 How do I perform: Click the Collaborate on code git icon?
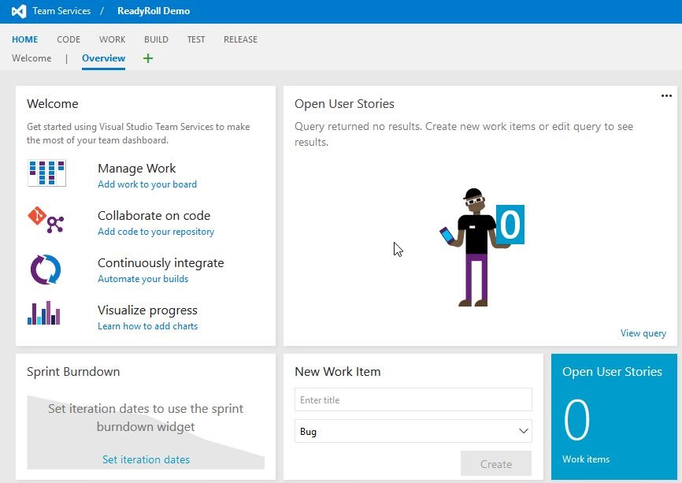click(x=46, y=221)
